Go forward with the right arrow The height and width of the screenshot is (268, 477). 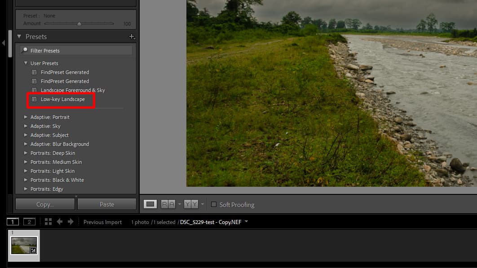(x=70, y=222)
